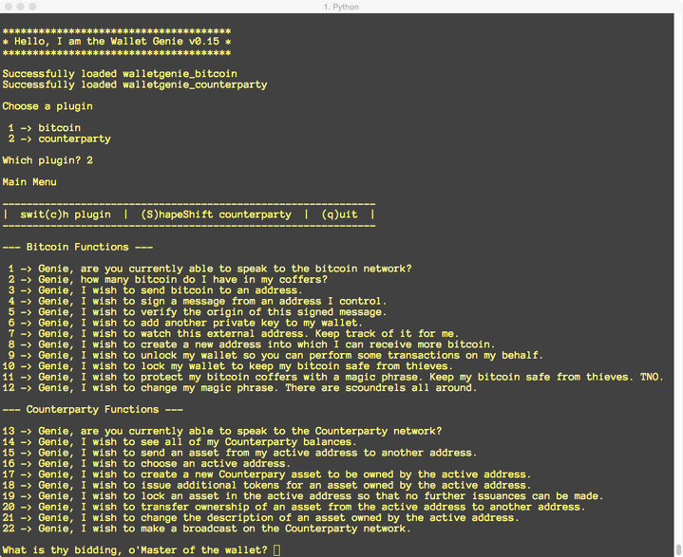Image resolution: width=683 pixels, height=557 pixels.
Task: Click the '--- Counterparty Functions ---' heading
Action: pos(93,410)
